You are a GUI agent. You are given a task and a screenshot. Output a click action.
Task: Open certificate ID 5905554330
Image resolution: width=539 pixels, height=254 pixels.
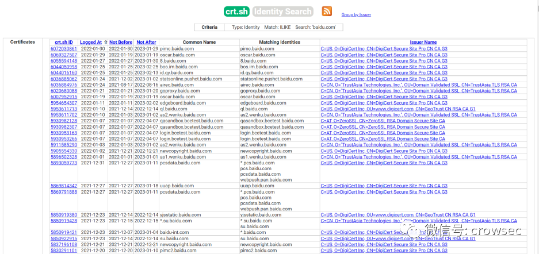(x=64, y=151)
